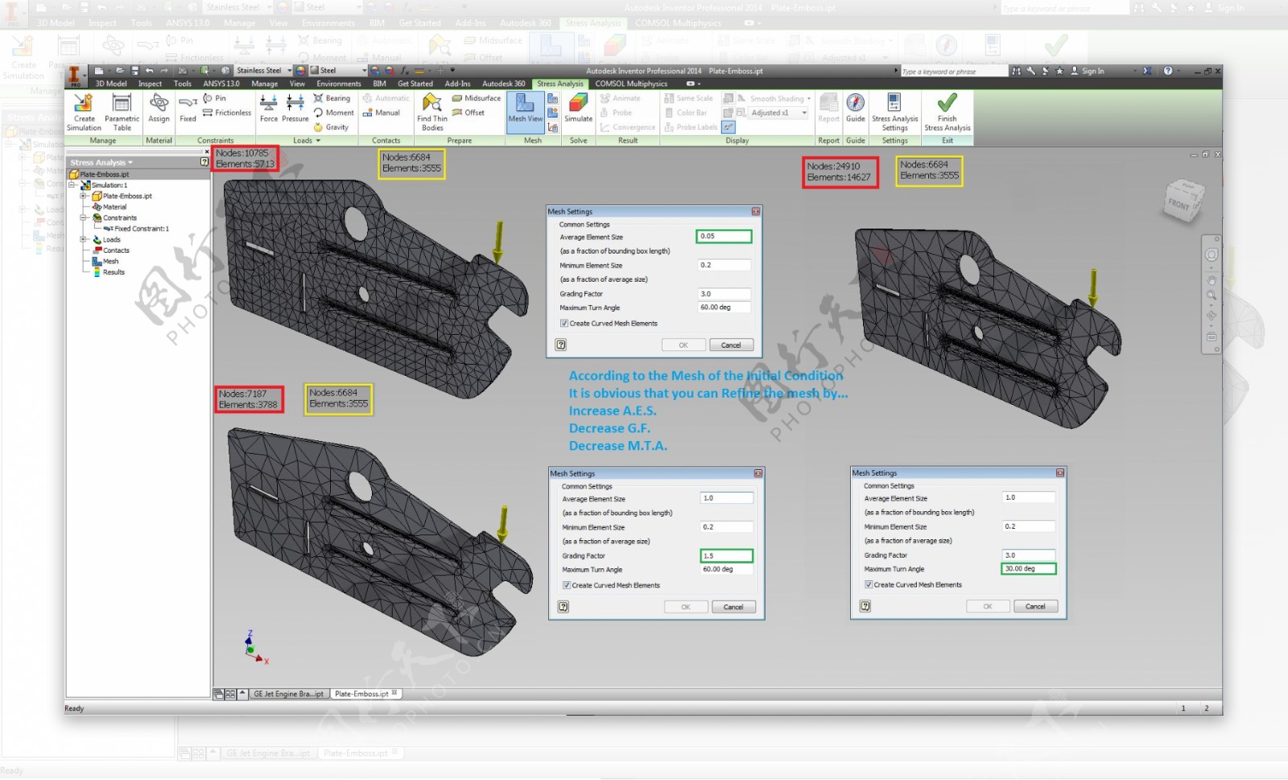Click Cancel in the top Mesh Settings dialog
Viewport: 1288px width, 780px height.
coord(731,345)
